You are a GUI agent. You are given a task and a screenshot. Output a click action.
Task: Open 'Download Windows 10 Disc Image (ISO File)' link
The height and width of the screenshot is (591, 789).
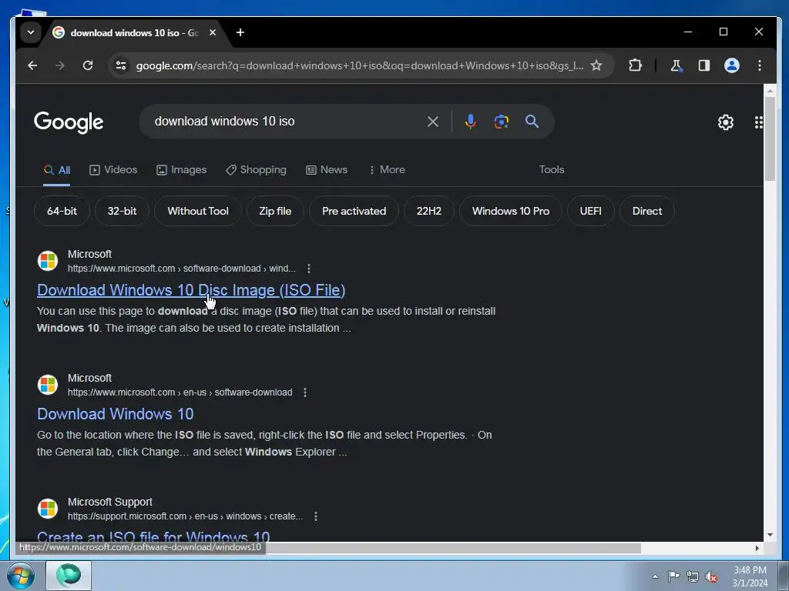(x=191, y=290)
